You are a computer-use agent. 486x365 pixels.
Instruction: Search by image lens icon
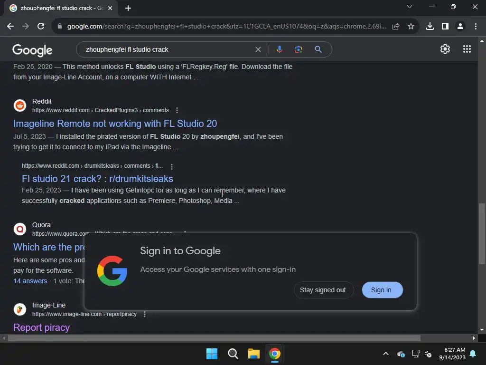tap(299, 49)
